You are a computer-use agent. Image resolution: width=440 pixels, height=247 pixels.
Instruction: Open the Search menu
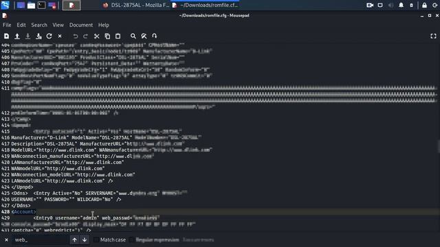pyautogui.click(x=39, y=25)
